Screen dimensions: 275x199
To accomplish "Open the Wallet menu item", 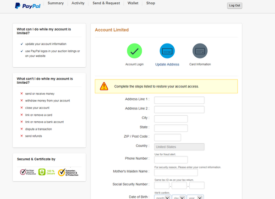I will tap(133, 3).
